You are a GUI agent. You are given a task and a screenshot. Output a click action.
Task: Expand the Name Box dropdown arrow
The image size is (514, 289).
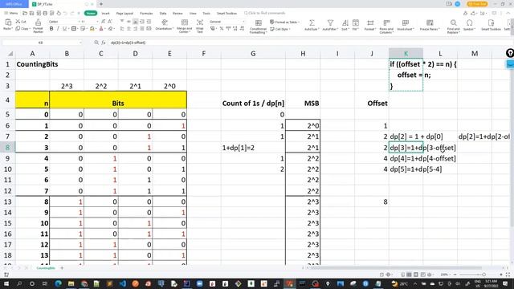coord(80,43)
